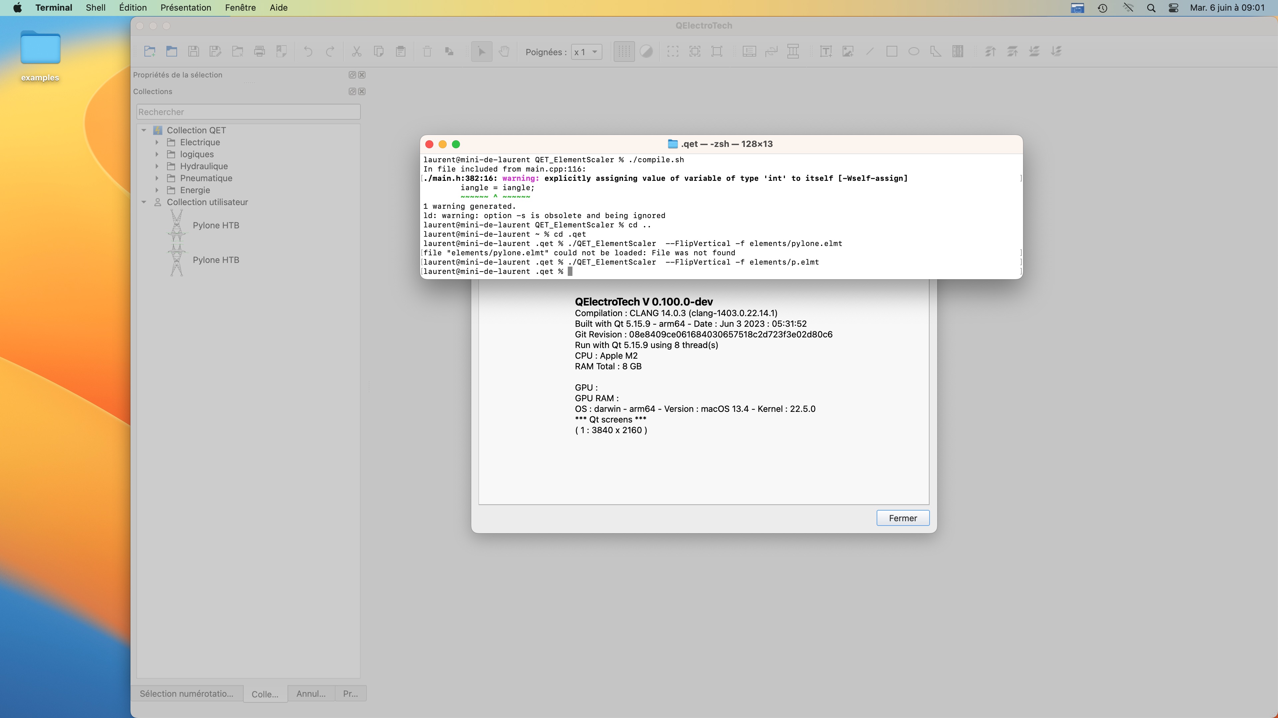The width and height of the screenshot is (1278, 718).
Task: Switch to the Pr... tab
Action: click(350, 694)
